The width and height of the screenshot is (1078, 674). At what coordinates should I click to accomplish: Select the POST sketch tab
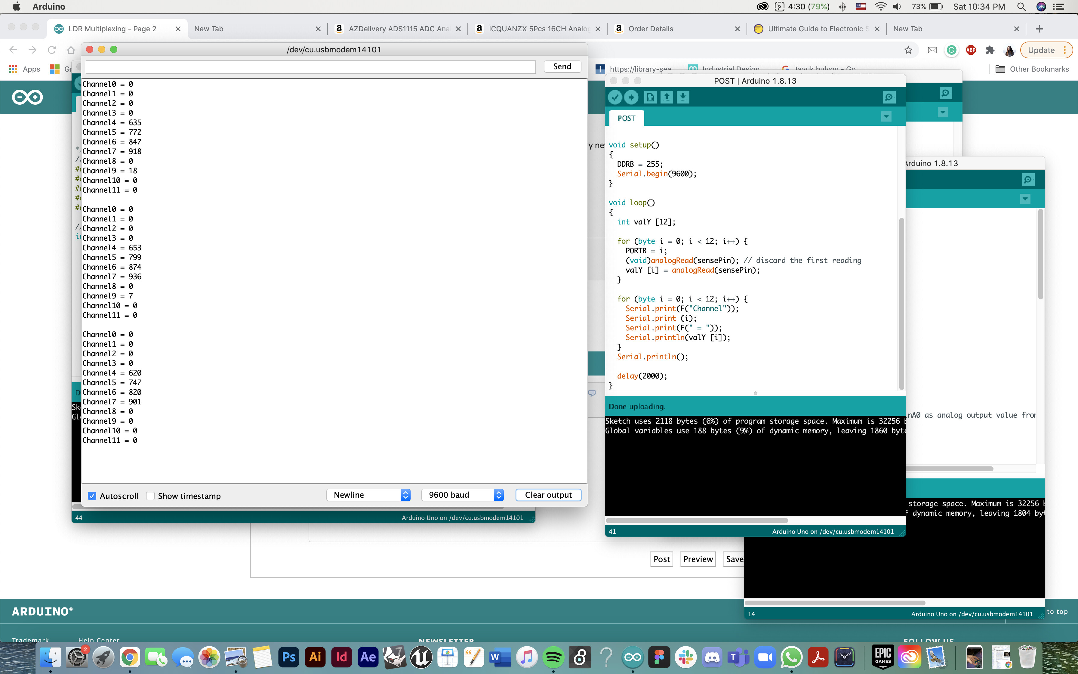point(626,118)
